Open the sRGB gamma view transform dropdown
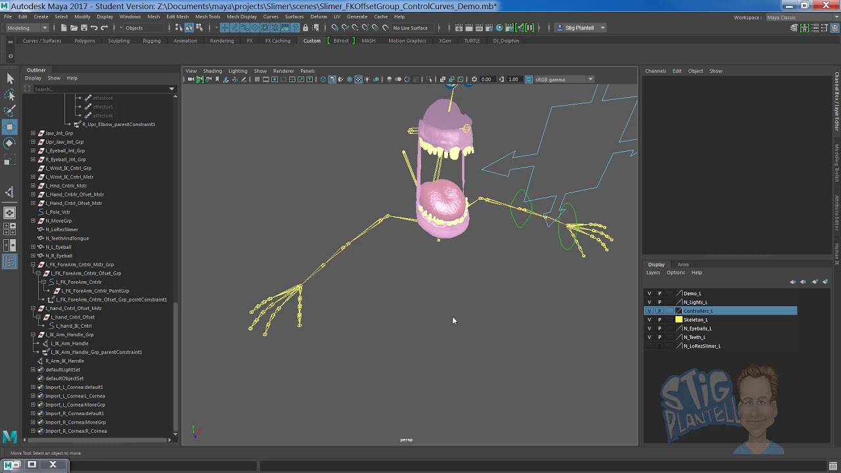The image size is (841, 473). tap(564, 79)
